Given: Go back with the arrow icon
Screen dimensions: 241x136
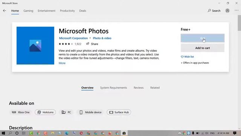Looking at the screenshot, I should (x=5, y=11).
